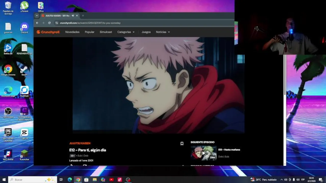Screen dimensions: 326x183
Task: Open the Google Chrome desktop shortcut
Action: [8, 70]
